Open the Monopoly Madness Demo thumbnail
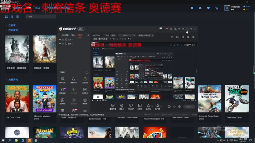255x143 pixels. click(x=45, y=99)
